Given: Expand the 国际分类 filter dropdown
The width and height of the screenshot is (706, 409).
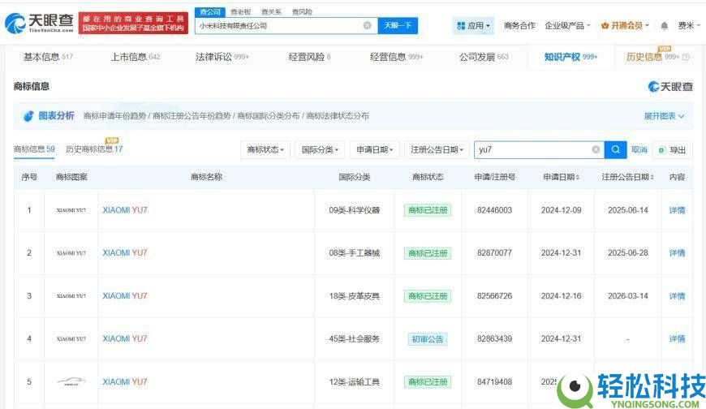Looking at the screenshot, I should (320, 150).
